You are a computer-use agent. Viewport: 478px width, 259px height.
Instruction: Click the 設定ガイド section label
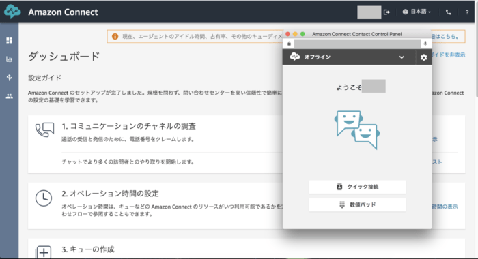(45, 78)
